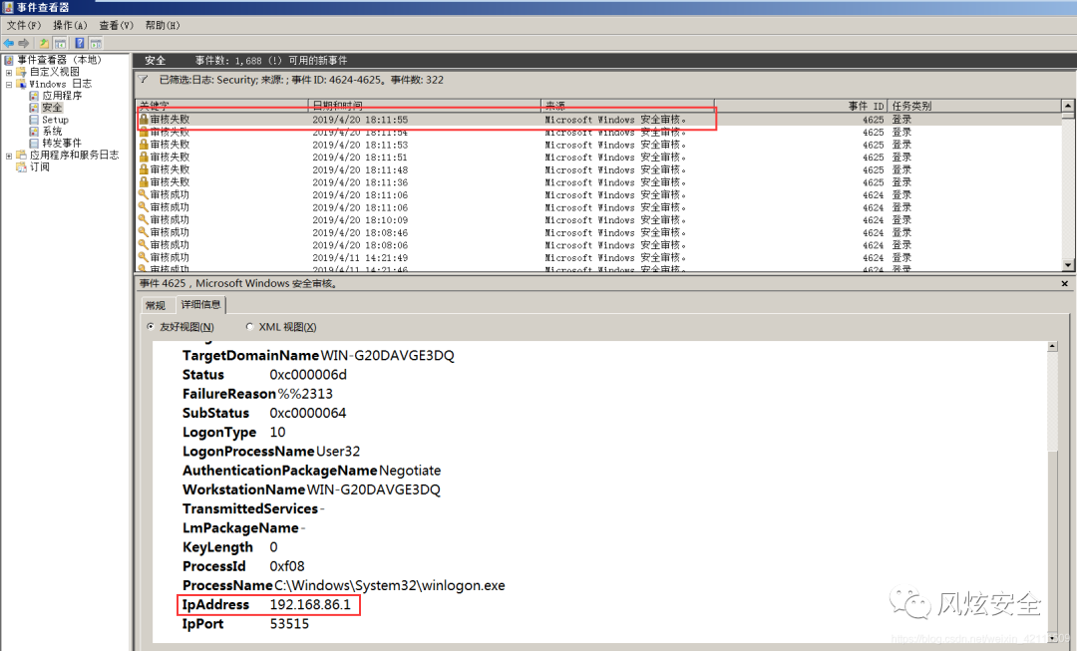Viewport: 1077px width, 651px height.
Task: Open the 帮助(H) menu
Action: point(163,25)
